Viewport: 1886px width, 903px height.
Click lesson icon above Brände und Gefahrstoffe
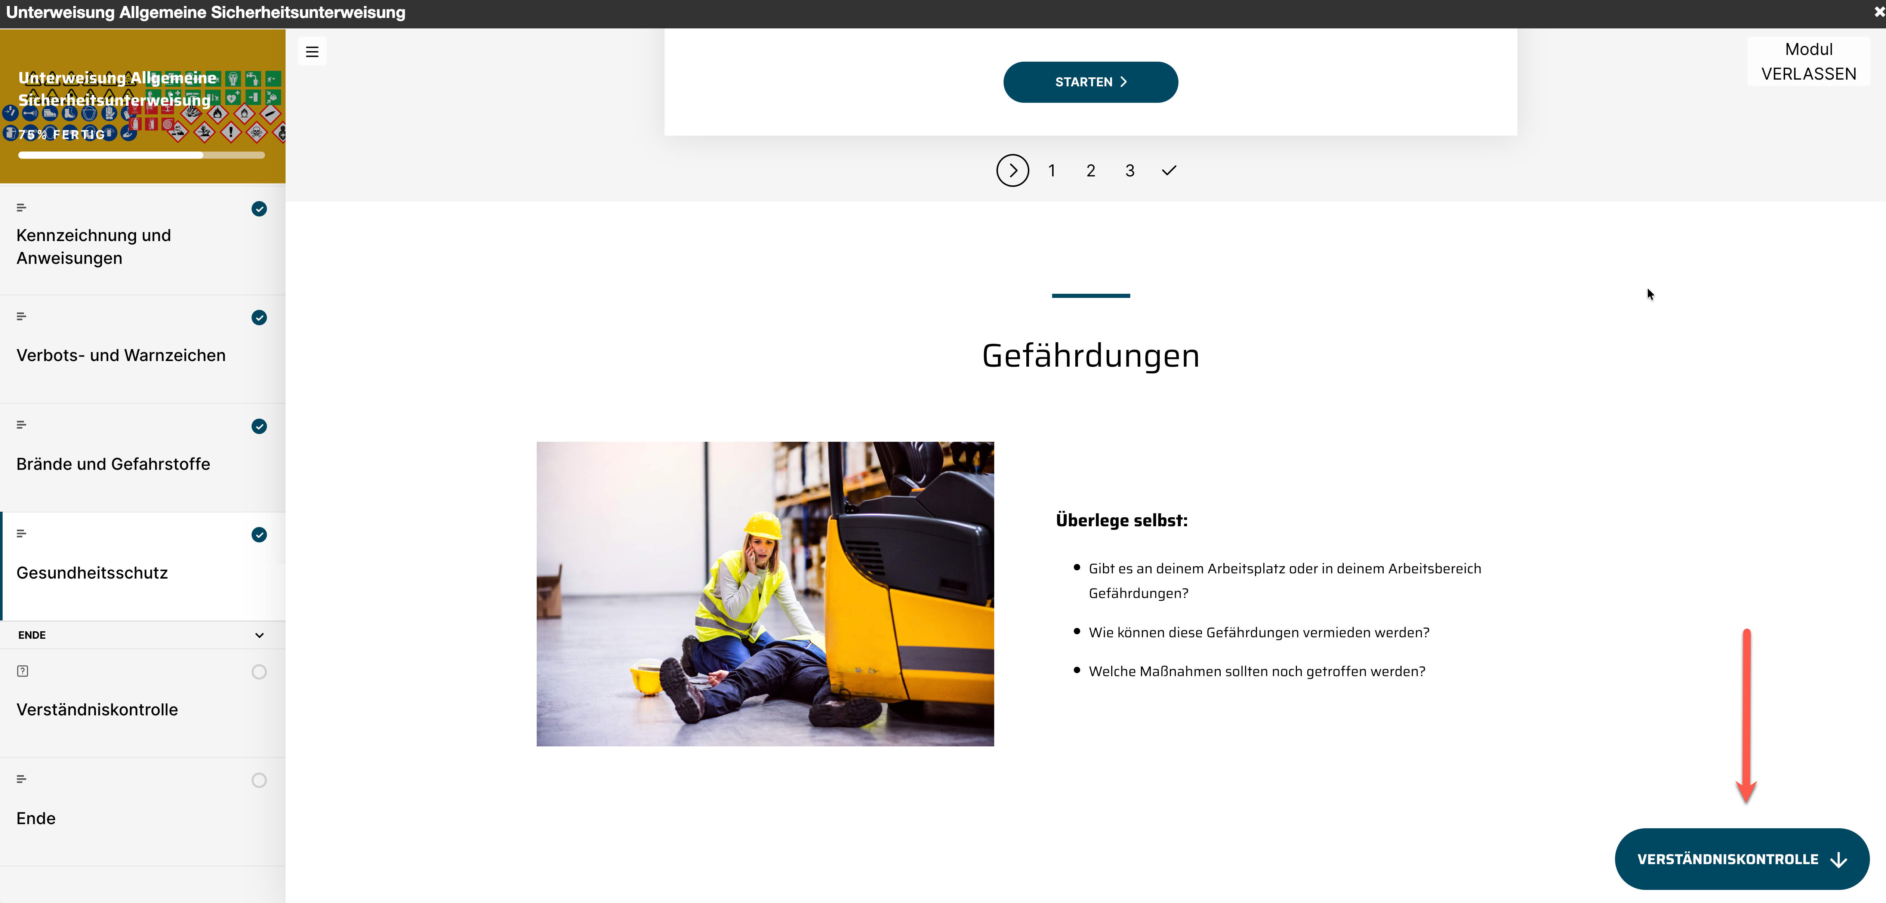[x=21, y=425]
